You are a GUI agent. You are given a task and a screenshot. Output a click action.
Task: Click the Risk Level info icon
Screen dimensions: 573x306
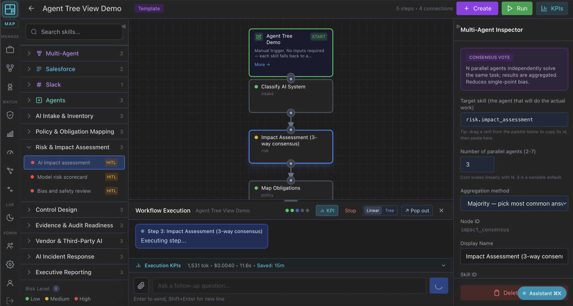(56, 289)
